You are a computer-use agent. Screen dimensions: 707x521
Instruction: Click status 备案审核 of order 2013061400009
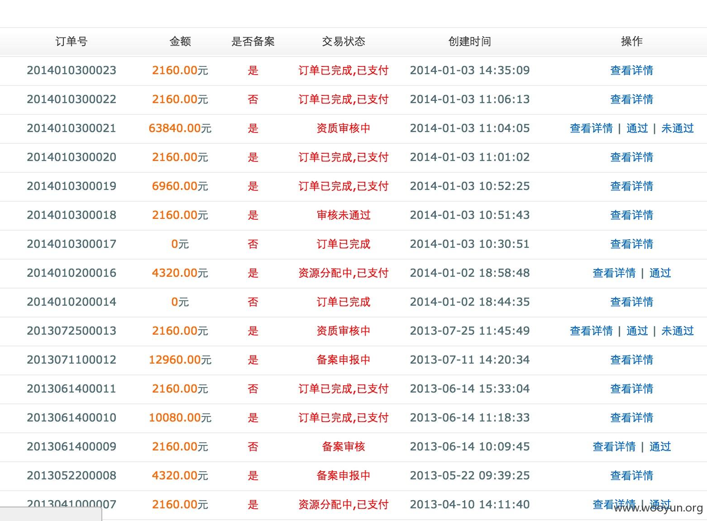344,447
